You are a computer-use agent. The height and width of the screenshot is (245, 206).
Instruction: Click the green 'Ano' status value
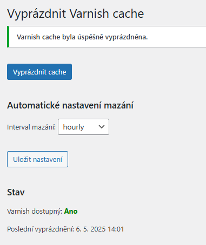pos(71,211)
